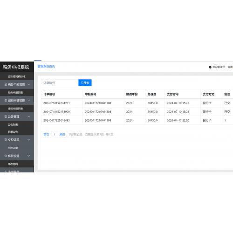Click the 税务申报管理 document icon

click(x=6, y=84)
